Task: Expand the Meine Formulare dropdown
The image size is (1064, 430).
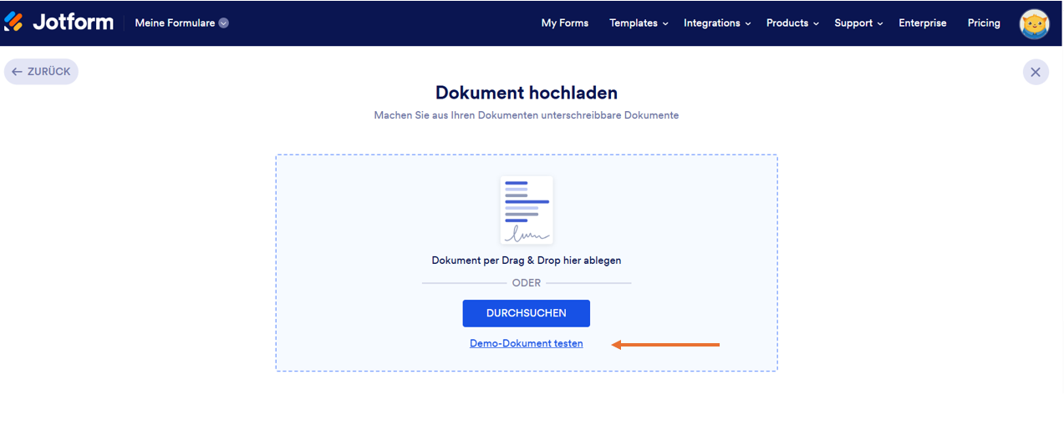Action: point(181,23)
